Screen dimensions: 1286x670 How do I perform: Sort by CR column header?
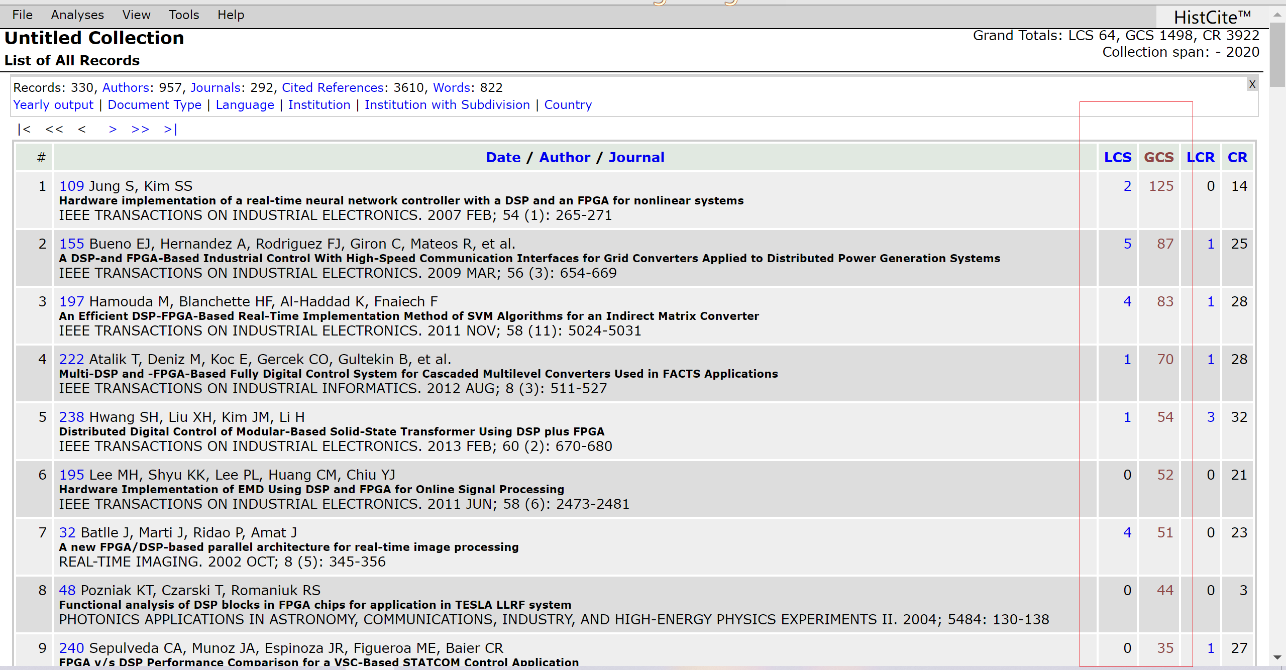pyautogui.click(x=1237, y=157)
